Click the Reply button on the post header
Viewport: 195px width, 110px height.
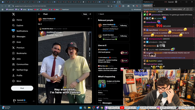click(x=85, y=14)
